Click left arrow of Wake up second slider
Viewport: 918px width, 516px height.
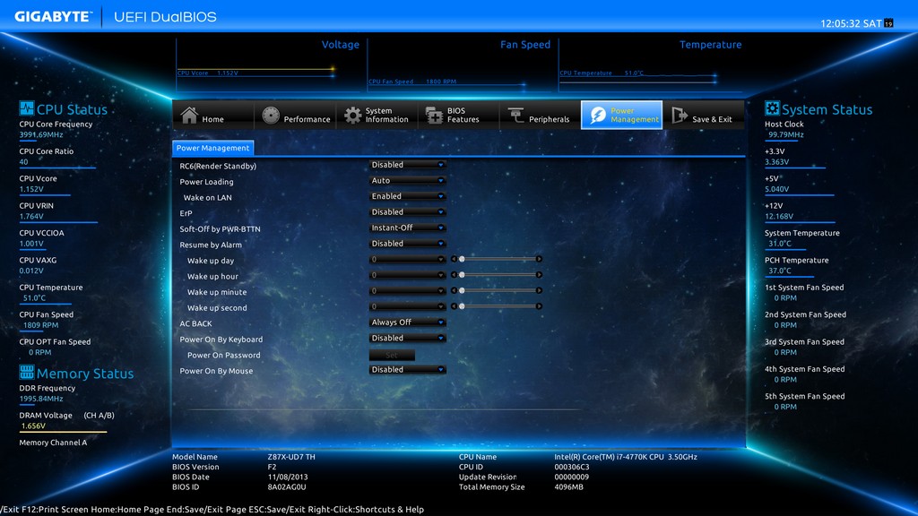(454, 306)
